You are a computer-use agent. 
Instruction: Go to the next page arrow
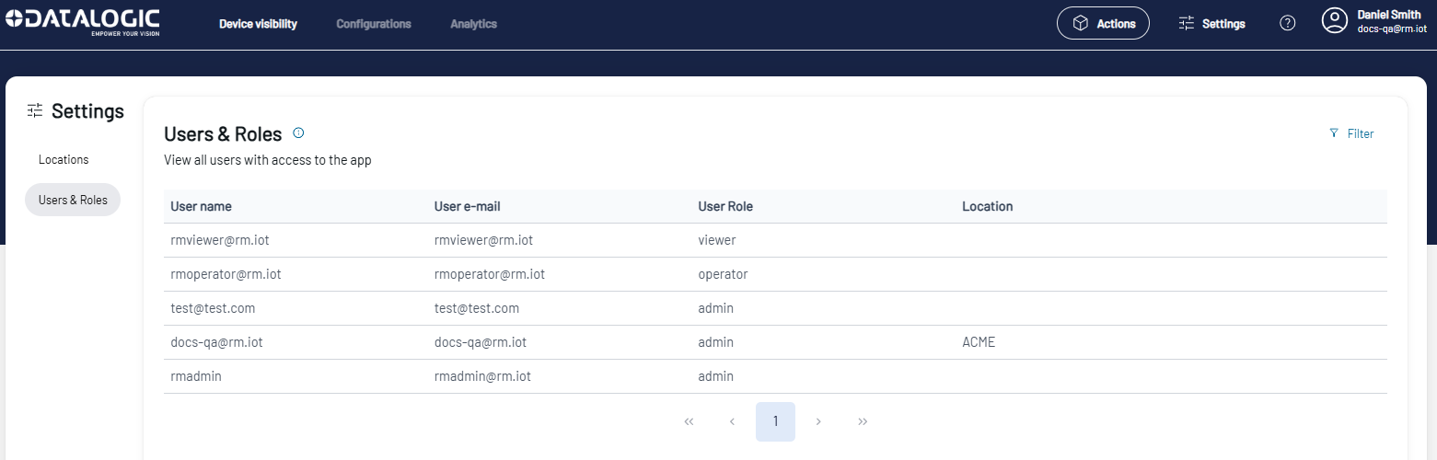pos(818,421)
